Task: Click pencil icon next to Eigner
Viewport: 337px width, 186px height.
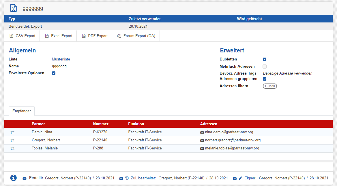Action: (241, 178)
